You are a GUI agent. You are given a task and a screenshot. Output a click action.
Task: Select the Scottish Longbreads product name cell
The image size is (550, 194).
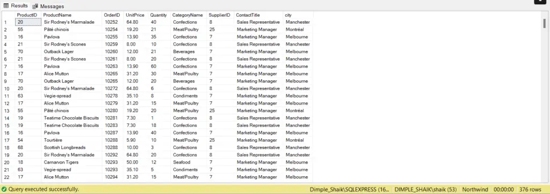(x=72, y=147)
